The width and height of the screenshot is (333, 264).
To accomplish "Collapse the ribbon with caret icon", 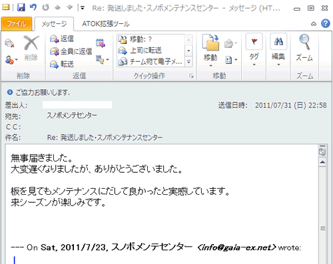I will point(314,24).
